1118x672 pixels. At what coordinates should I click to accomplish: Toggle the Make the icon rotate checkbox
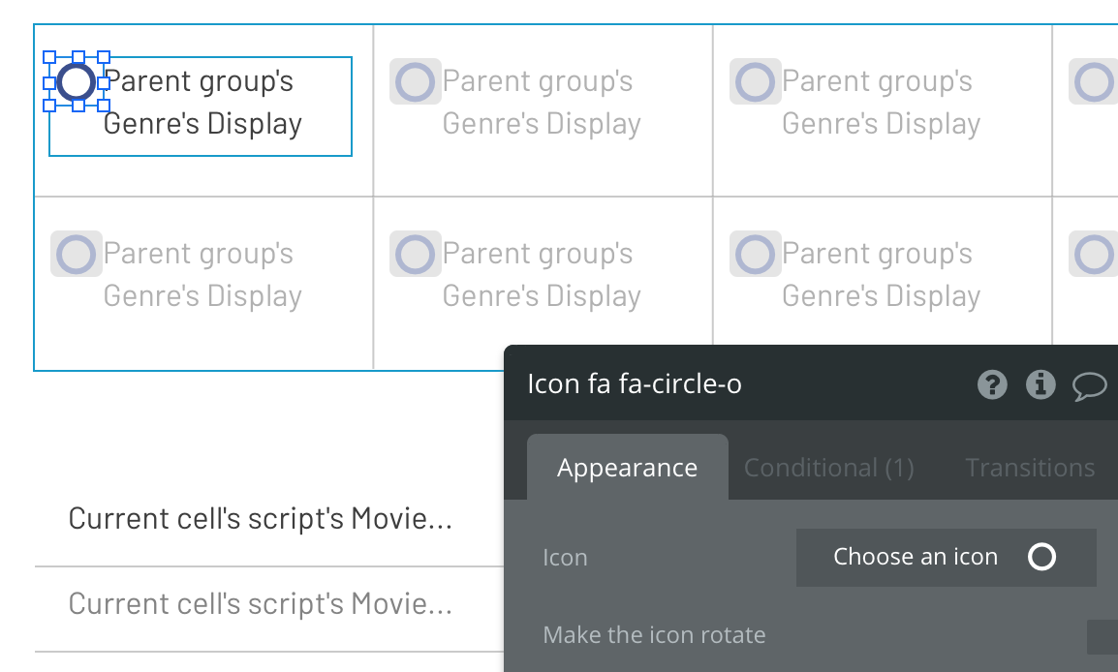pos(1102,636)
